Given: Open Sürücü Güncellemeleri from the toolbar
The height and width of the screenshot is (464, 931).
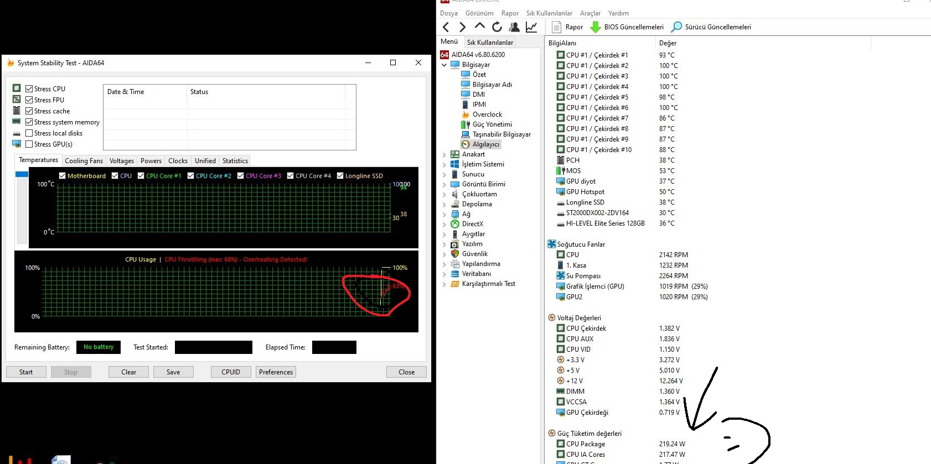Looking at the screenshot, I should 711,27.
